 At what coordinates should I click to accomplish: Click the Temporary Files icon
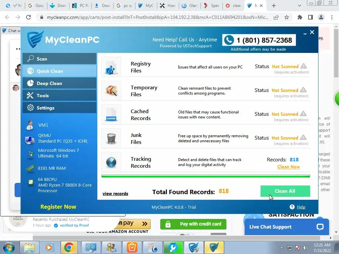point(111,91)
